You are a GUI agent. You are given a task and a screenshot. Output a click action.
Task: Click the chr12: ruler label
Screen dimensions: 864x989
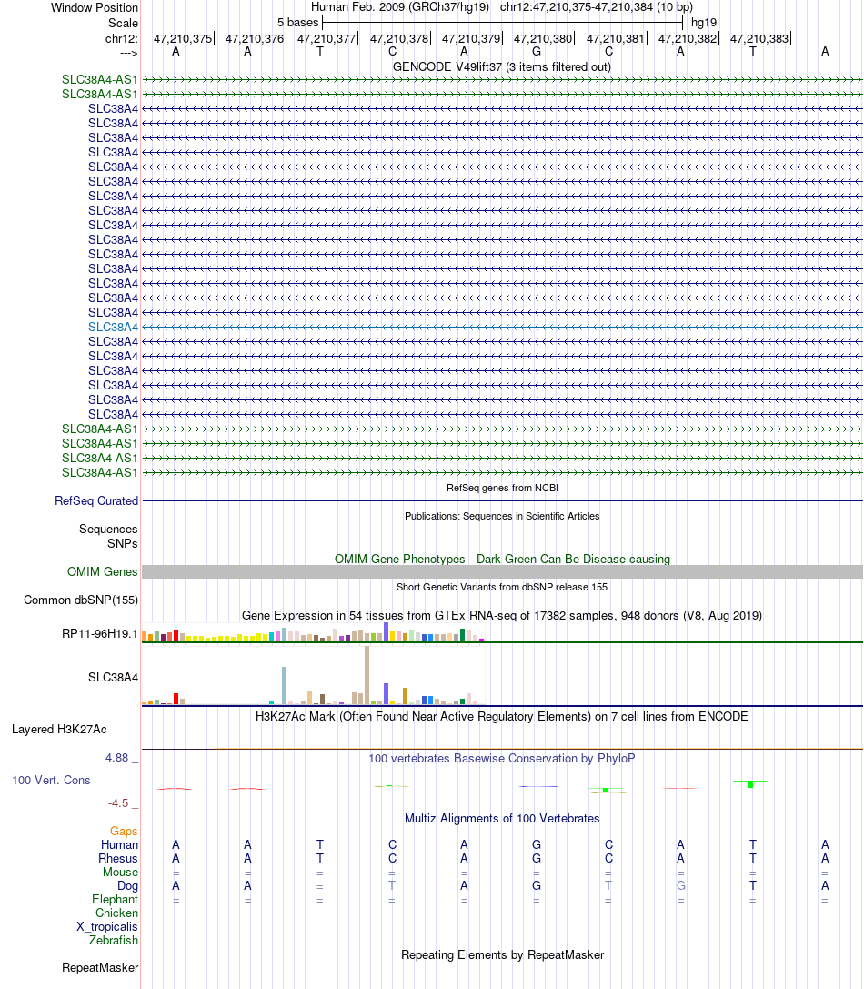click(x=122, y=38)
